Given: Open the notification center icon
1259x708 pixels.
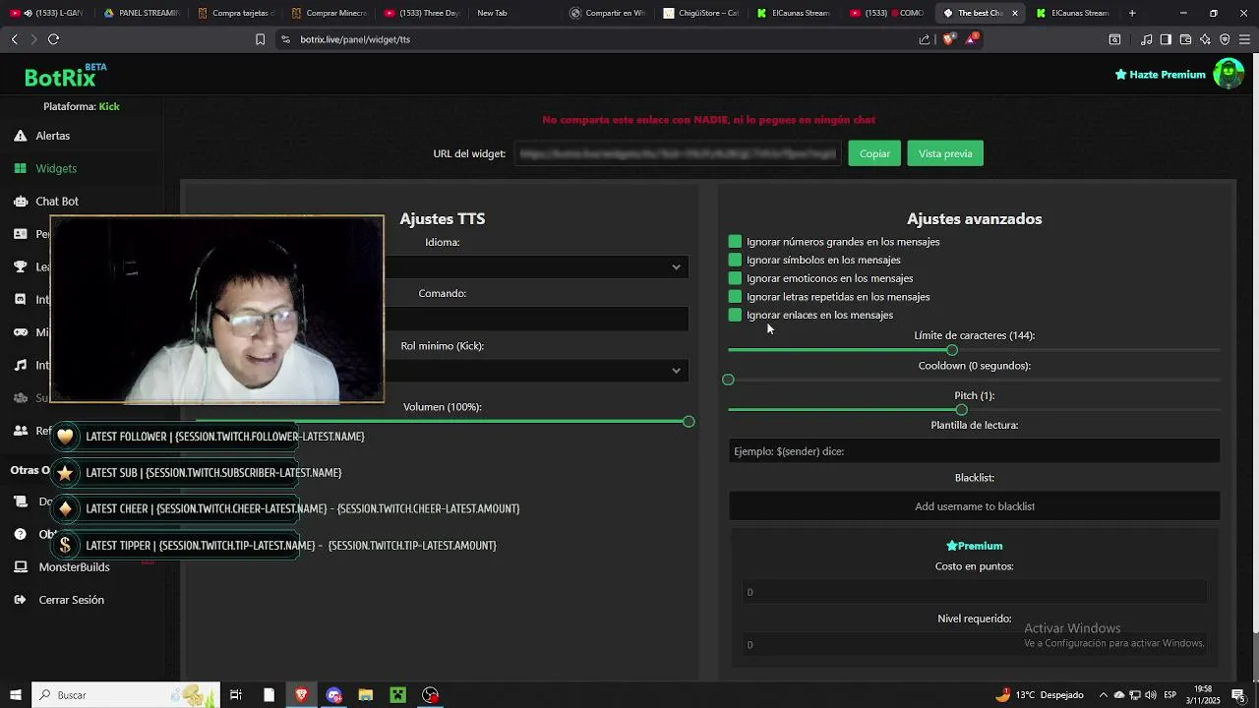Looking at the screenshot, I should (x=1238, y=695).
